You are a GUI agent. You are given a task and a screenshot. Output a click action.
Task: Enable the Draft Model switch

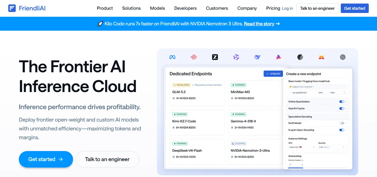click(x=342, y=123)
